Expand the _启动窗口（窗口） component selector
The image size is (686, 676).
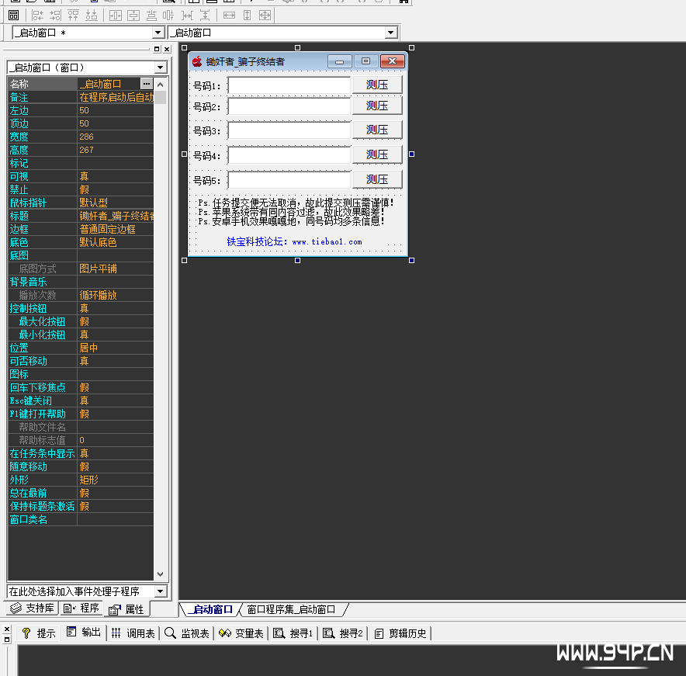(160, 68)
